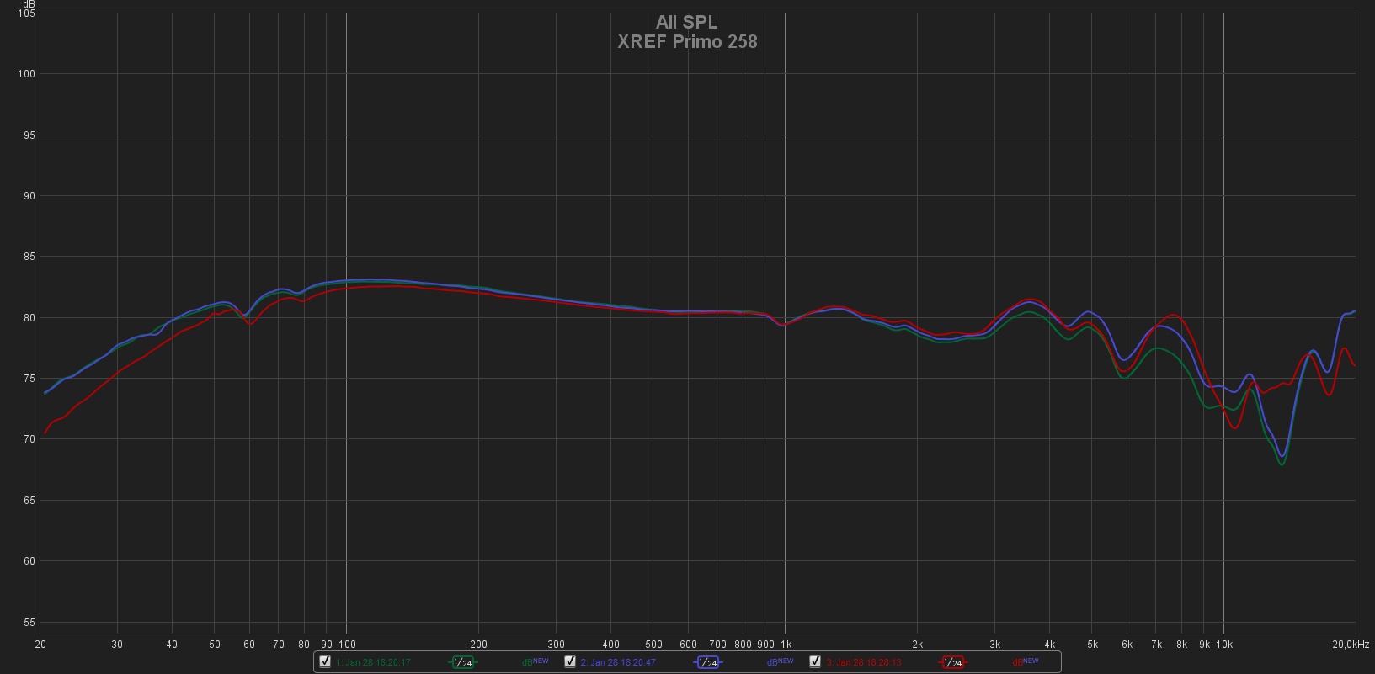Click the green dB NEW indicator
Image resolution: width=1375 pixels, height=674 pixels.
(x=535, y=662)
